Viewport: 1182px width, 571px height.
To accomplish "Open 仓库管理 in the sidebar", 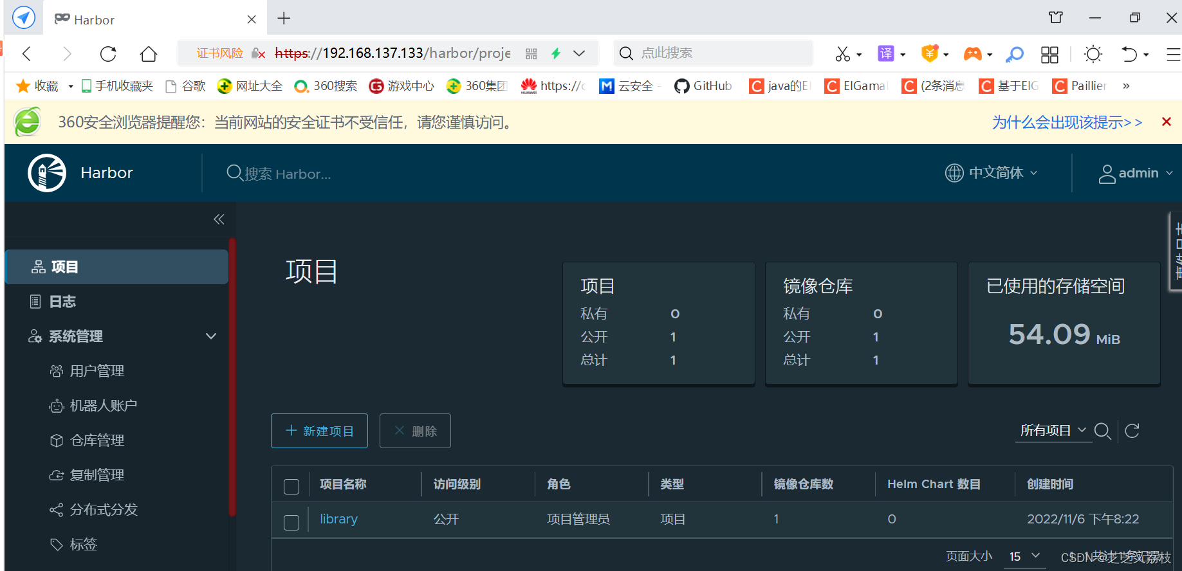I will pyautogui.click(x=97, y=440).
